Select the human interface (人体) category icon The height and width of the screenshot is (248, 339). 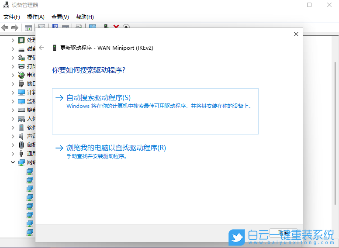(x=21, y=119)
